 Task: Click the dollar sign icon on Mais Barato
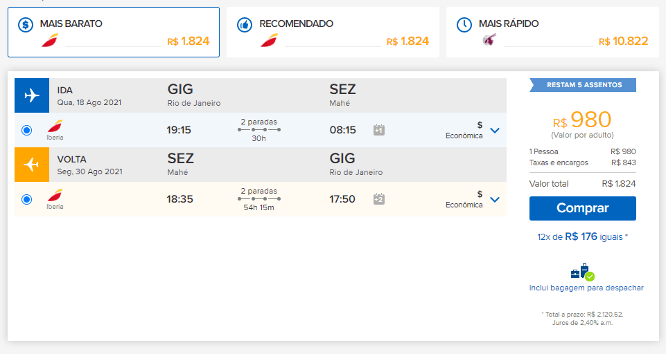pos(26,25)
